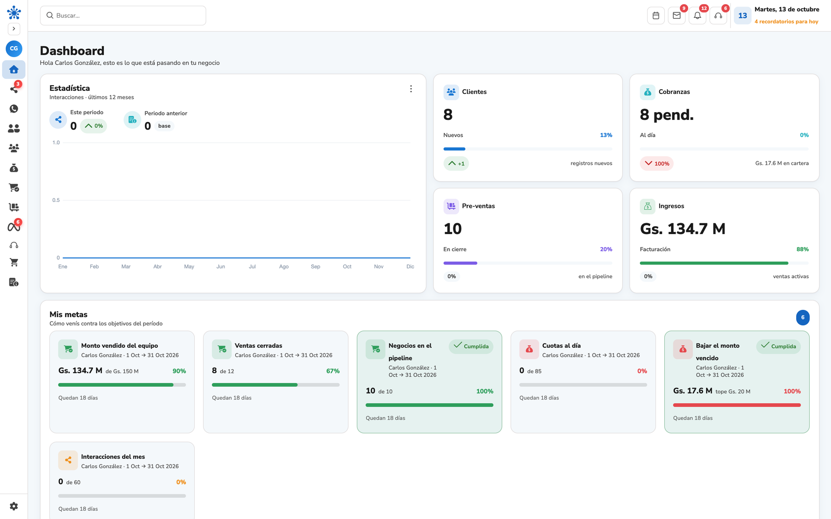
Task: Click the Periodo anterior invoice icon
Action: click(132, 120)
